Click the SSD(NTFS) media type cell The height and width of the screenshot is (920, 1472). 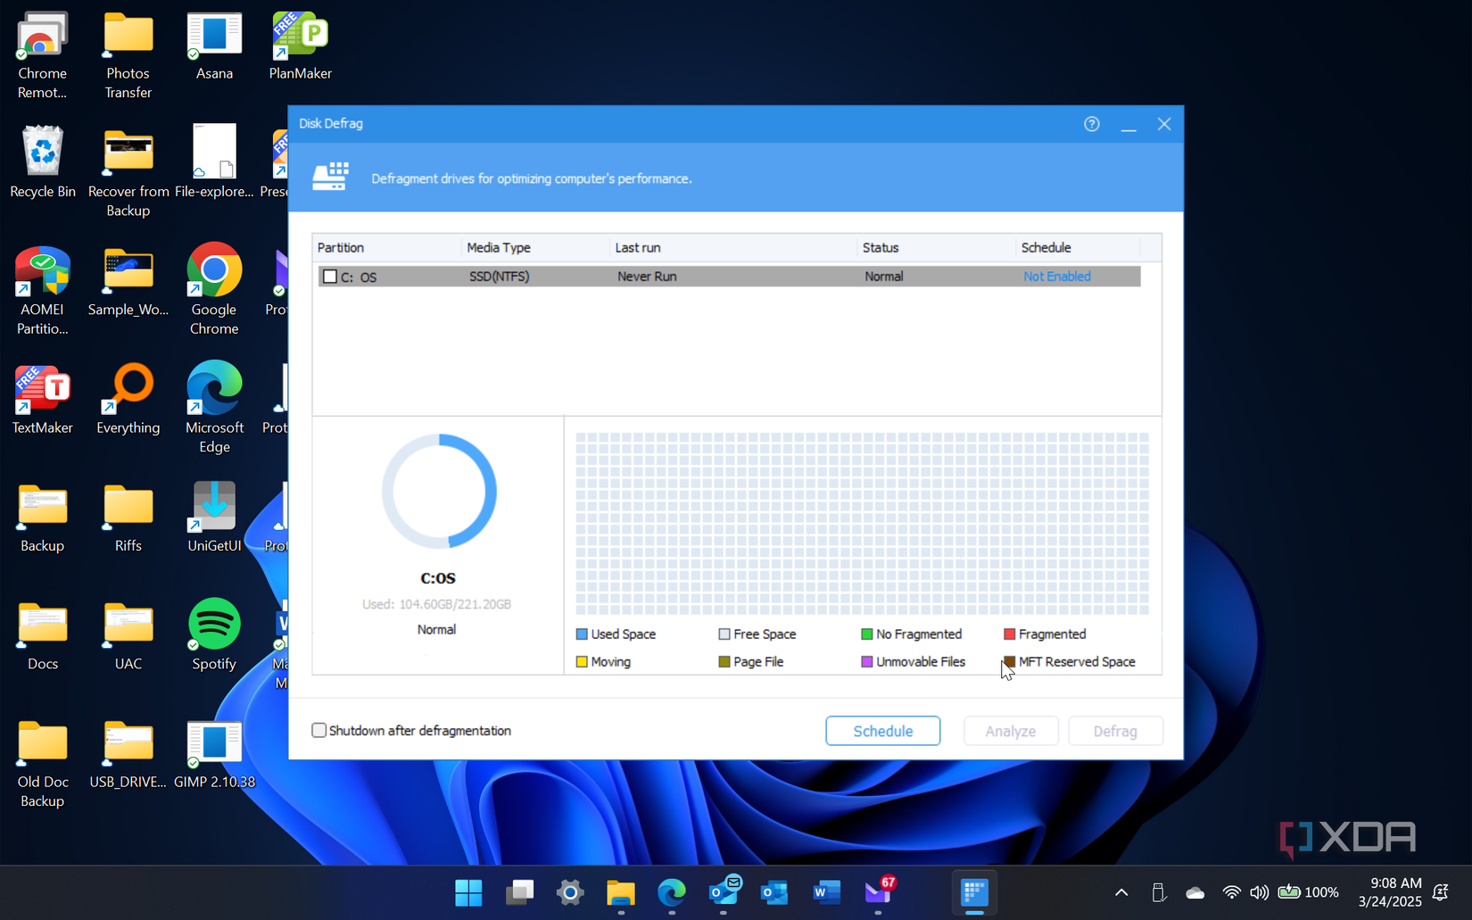pyautogui.click(x=499, y=277)
